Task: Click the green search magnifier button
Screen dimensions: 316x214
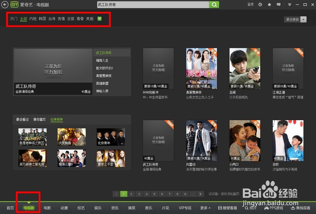Action: click(x=214, y=5)
